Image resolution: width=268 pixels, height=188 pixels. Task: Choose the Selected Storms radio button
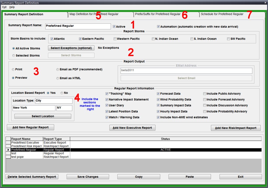point(14,56)
